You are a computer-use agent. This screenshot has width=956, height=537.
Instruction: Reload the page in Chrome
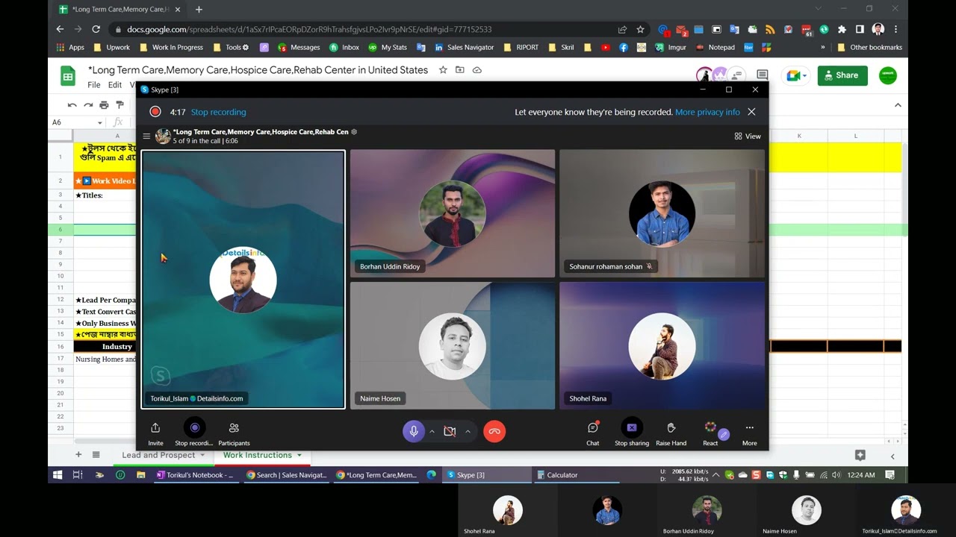(x=96, y=29)
